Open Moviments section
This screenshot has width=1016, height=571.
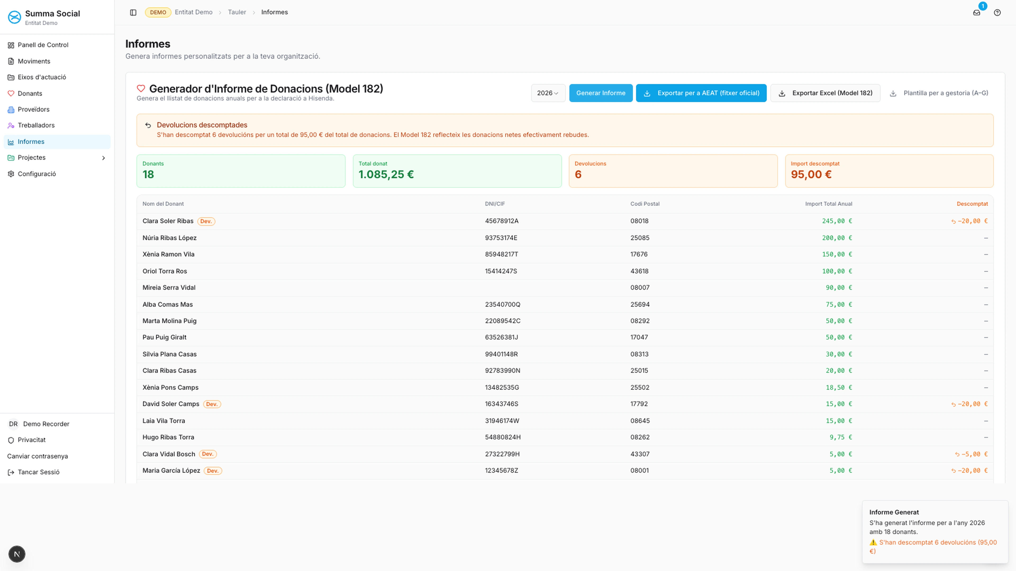(x=34, y=61)
